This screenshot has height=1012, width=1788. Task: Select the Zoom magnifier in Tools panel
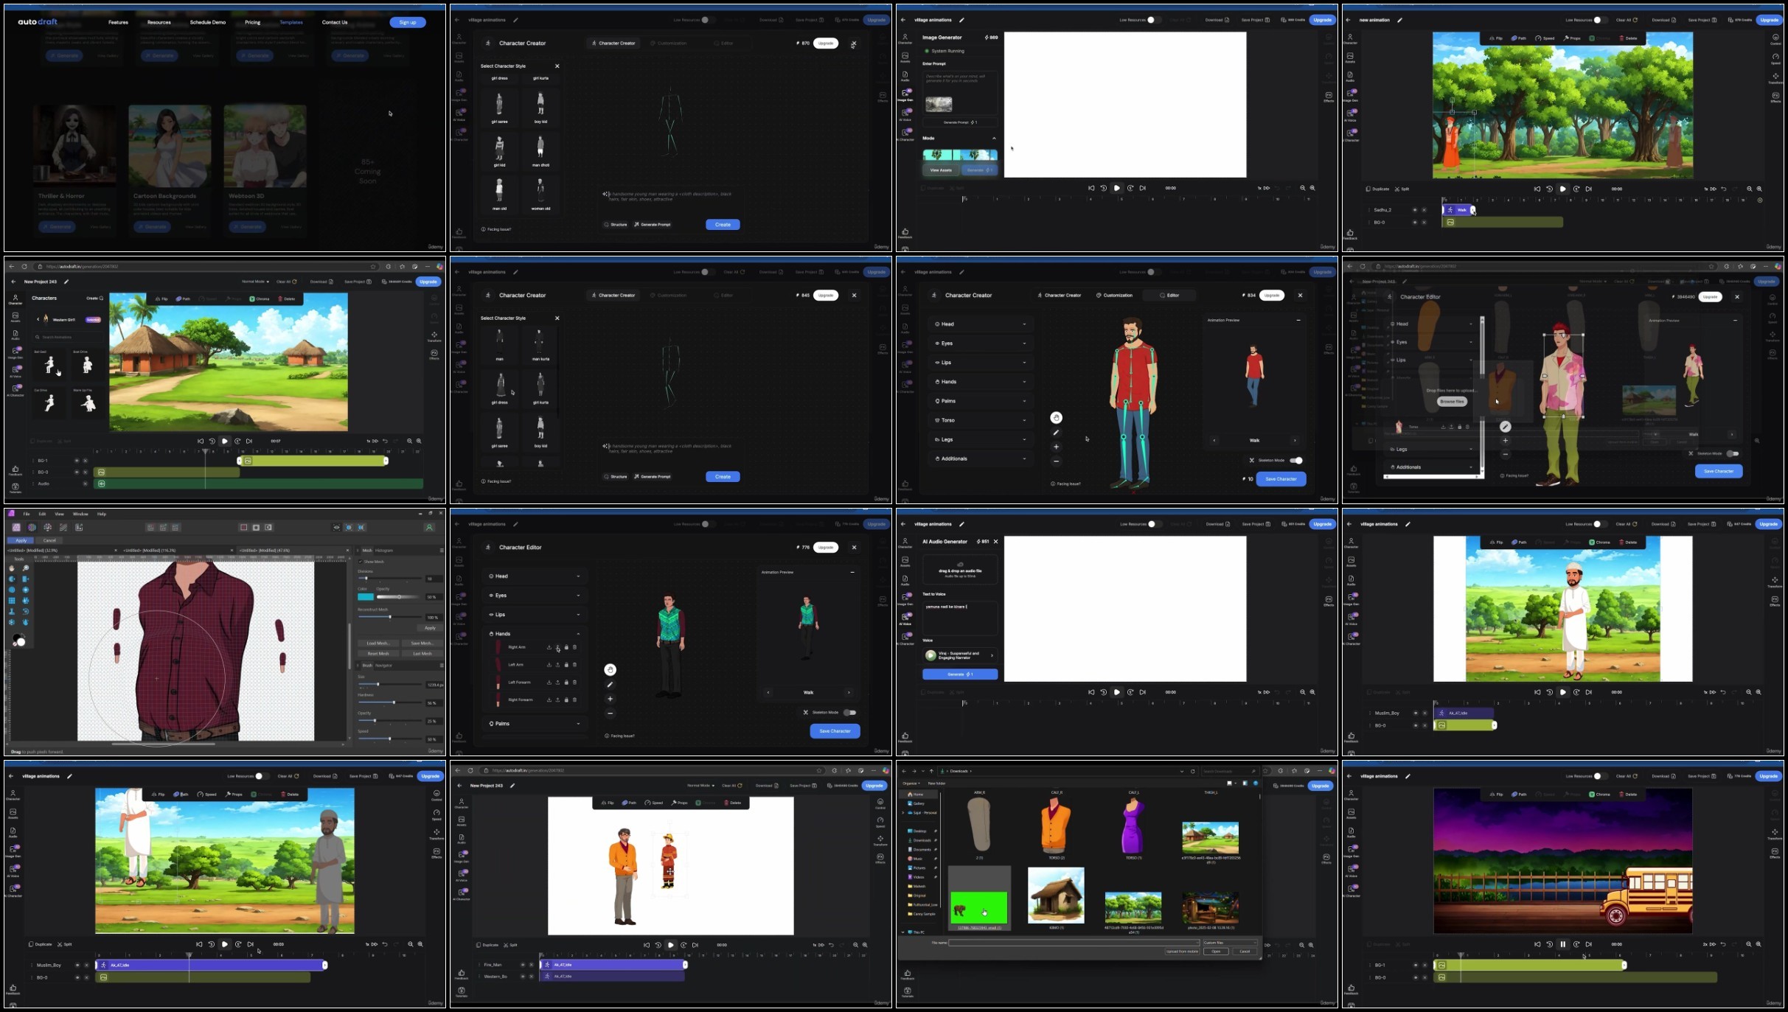26,568
